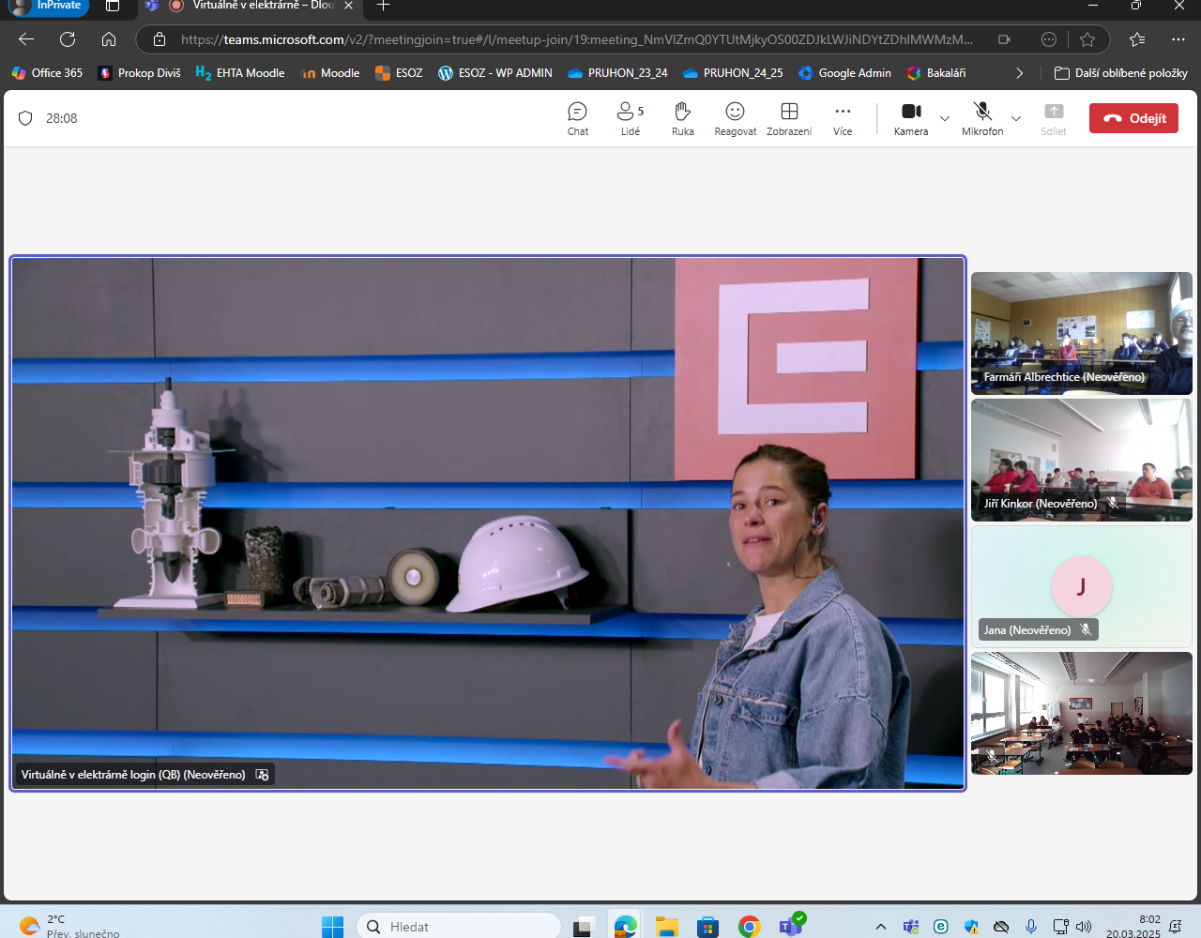Open the Google Admin bookmark
Image resolution: width=1201 pixels, height=938 pixels.
coord(844,73)
